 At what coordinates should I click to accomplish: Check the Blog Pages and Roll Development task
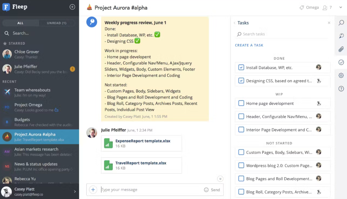click(241, 179)
